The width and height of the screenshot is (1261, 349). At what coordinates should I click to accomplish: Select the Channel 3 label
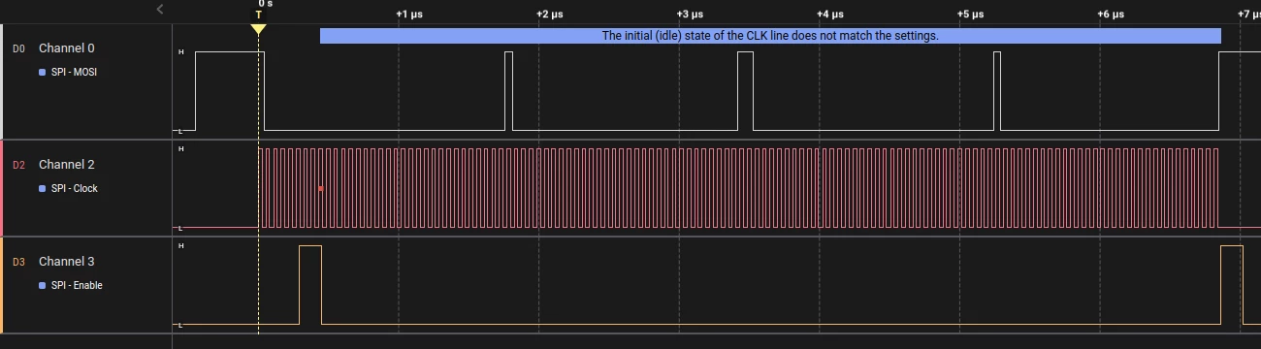pyautogui.click(x=67, y=262)
